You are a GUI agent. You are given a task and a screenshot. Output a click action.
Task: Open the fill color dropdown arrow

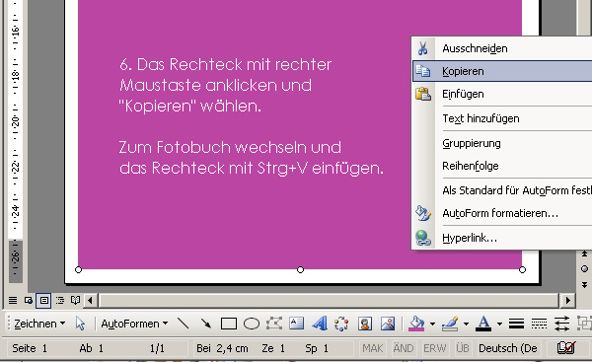pyautogui.click(x=432, y=324)
